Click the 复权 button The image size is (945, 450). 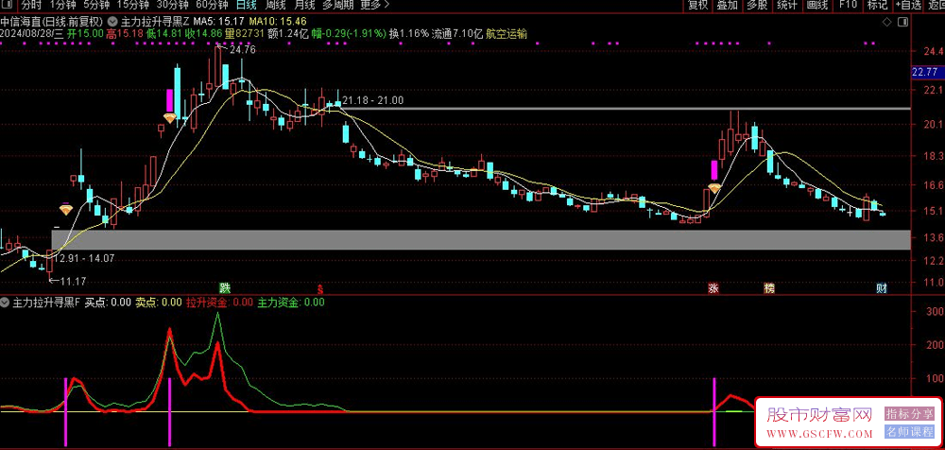pyautogui.click(x=698, y=6)
